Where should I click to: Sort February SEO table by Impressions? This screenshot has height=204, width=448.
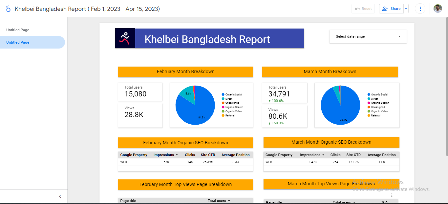pos(166,155)
